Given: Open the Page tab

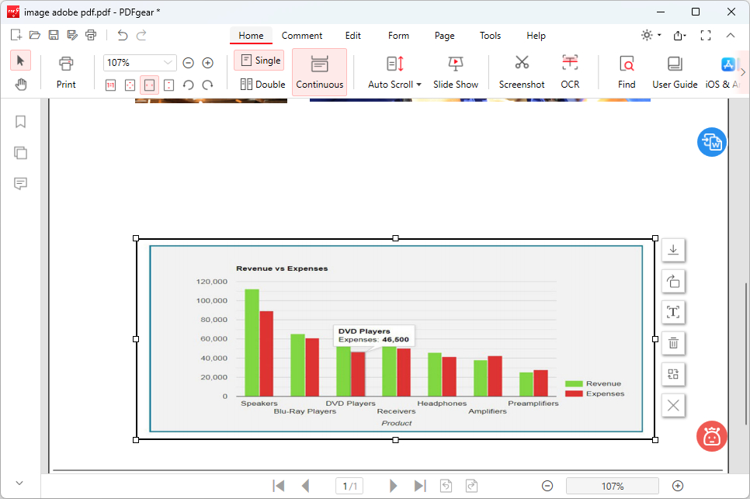Looking at the screenshot, I should (x=444, y=36).
